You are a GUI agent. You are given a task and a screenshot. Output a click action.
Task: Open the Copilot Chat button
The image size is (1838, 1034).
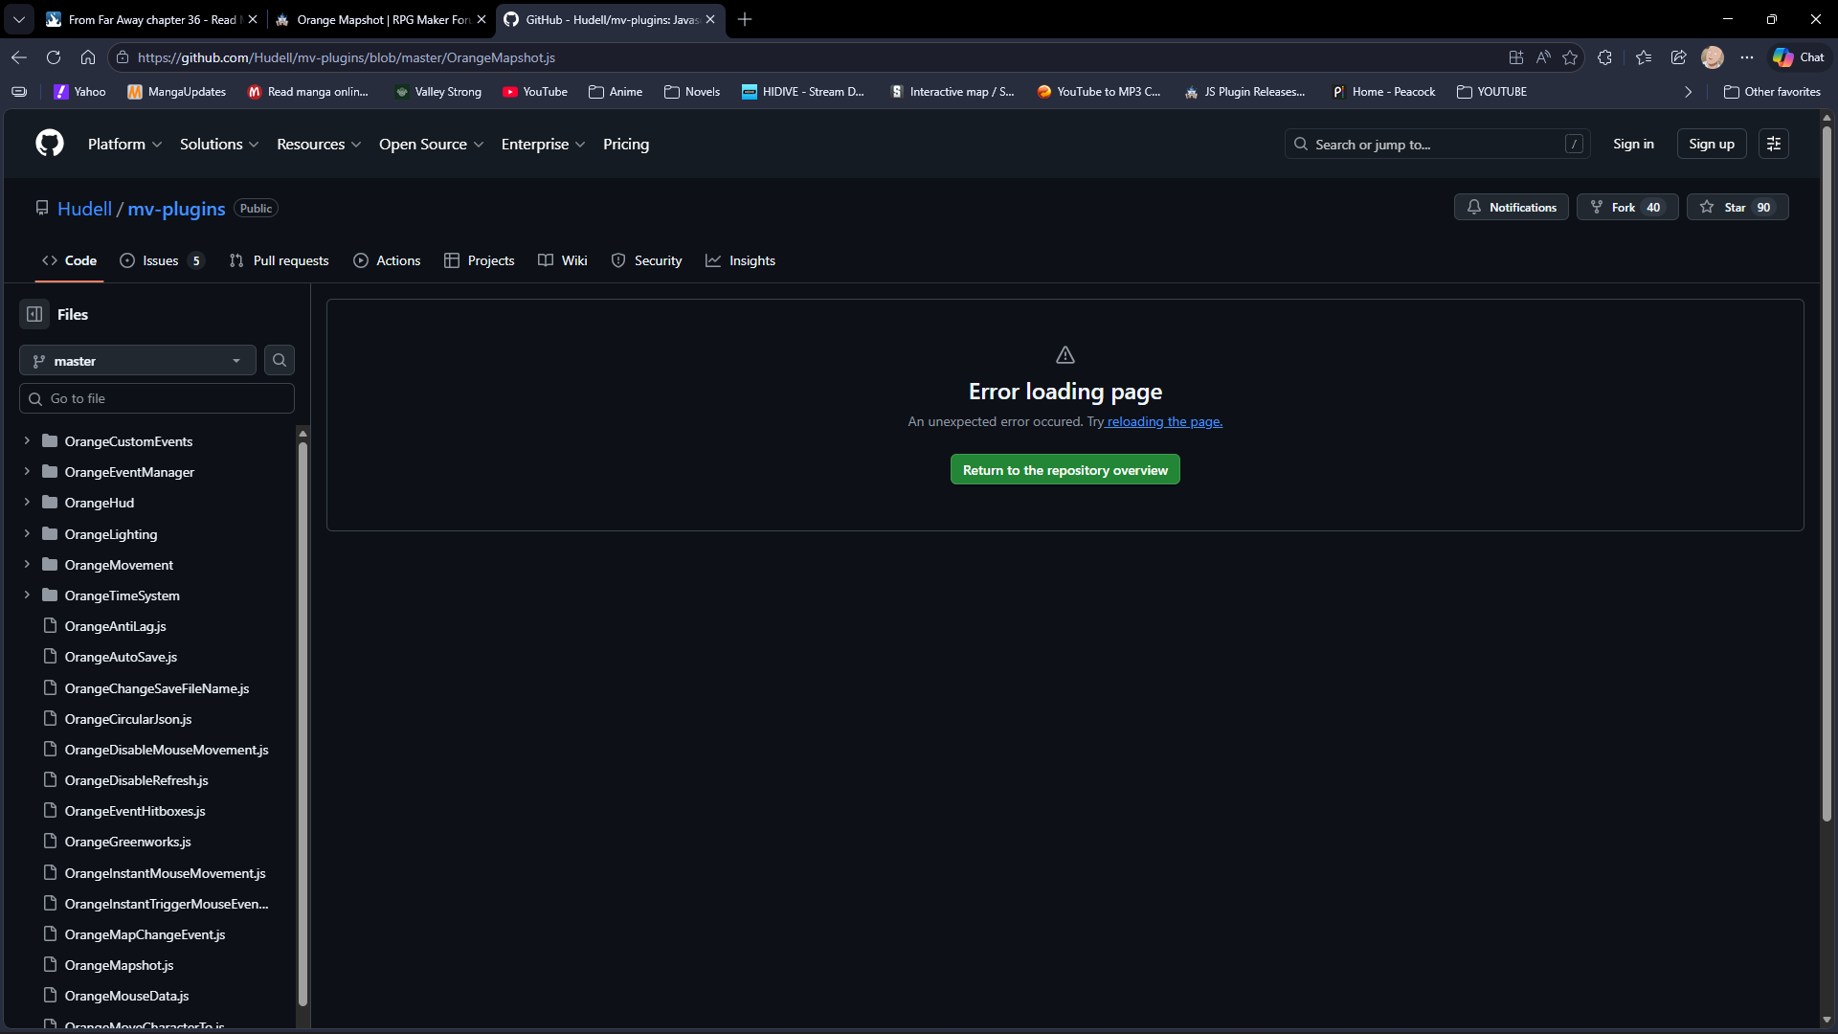(x=1799, y=57)
